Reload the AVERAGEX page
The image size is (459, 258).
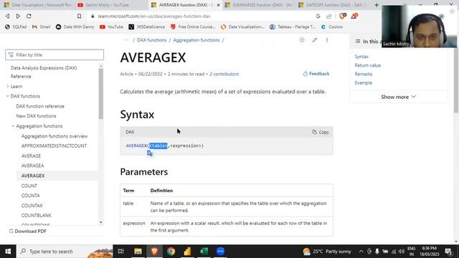coord(29,16)
